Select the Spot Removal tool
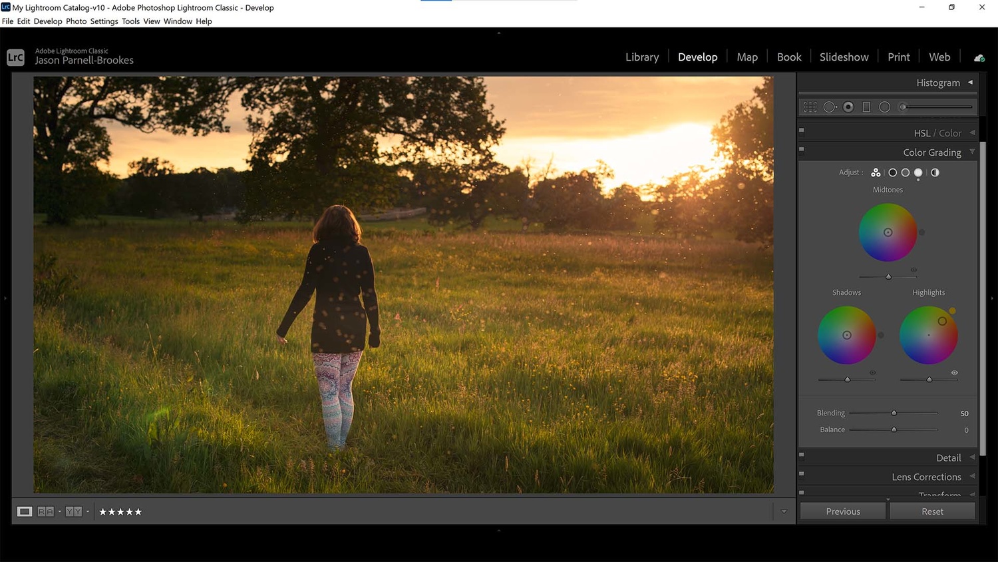This screenshot has height=562, width=998. [830, 107]
